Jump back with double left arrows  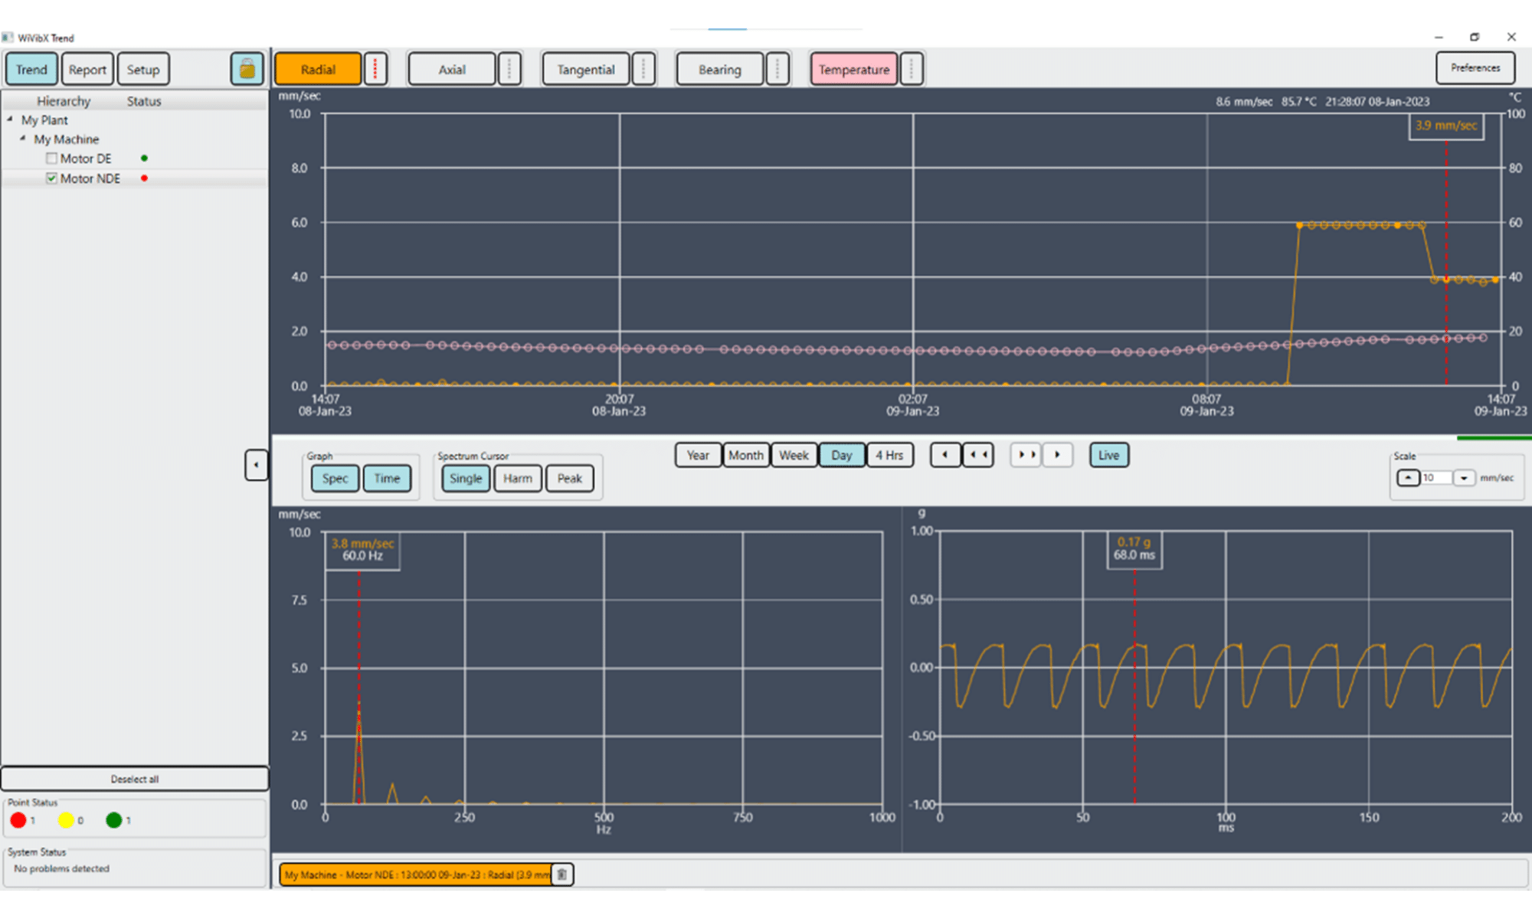pos(978,455)
